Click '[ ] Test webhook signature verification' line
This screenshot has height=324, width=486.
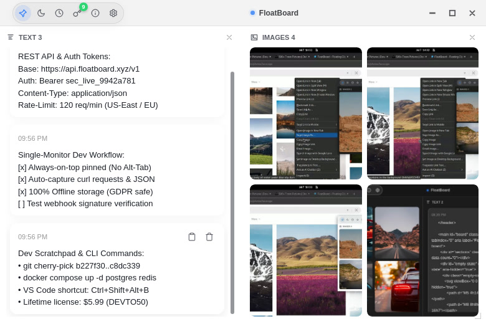click(85, 203)
